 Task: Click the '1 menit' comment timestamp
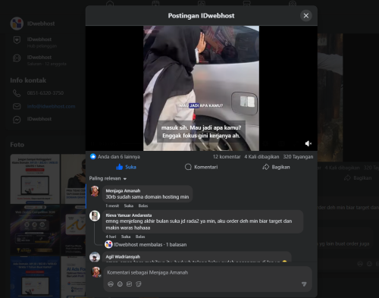(112, 205)
